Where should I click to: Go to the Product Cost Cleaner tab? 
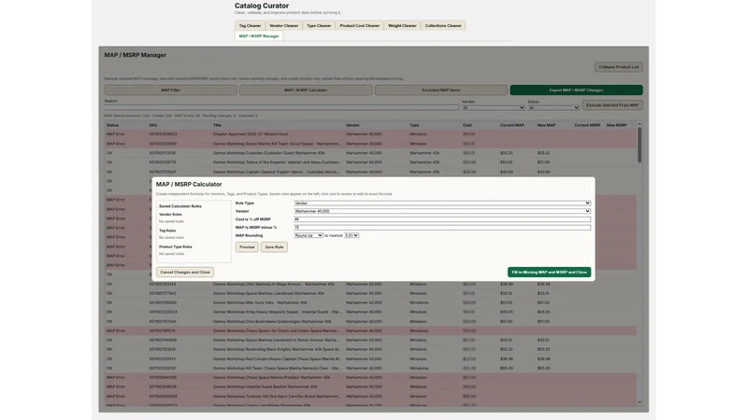click(x=359, y=26)
